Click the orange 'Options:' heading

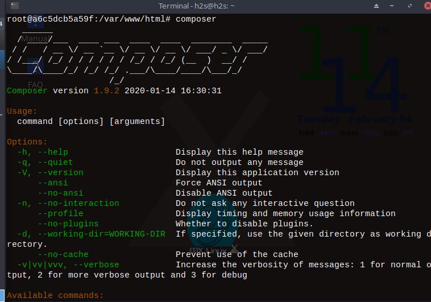pyautogui.click(x=27, y=142)
